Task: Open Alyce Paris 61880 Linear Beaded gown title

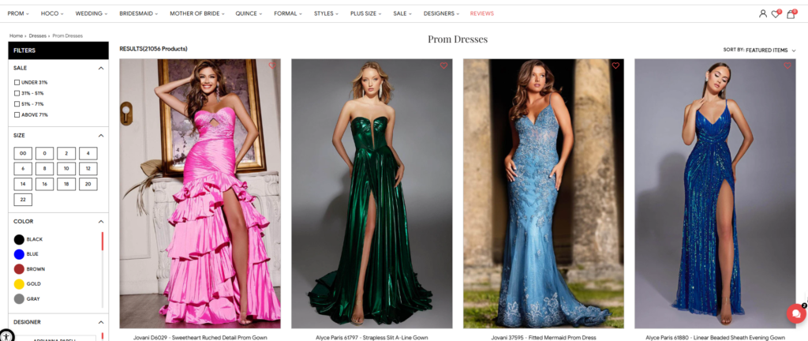Action: (715, 338)
